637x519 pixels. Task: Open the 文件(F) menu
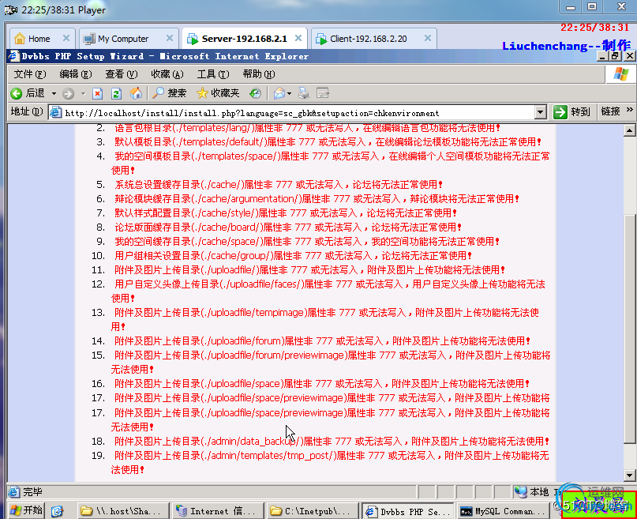click(x=30, y=74)
